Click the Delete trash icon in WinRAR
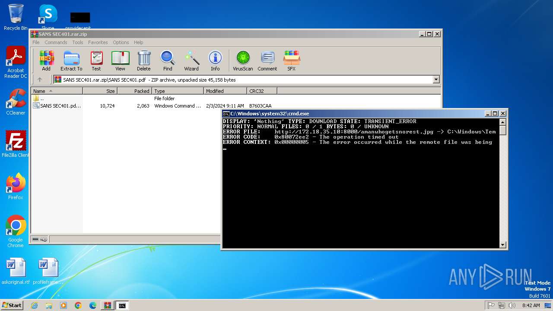 tap(144, 60)
